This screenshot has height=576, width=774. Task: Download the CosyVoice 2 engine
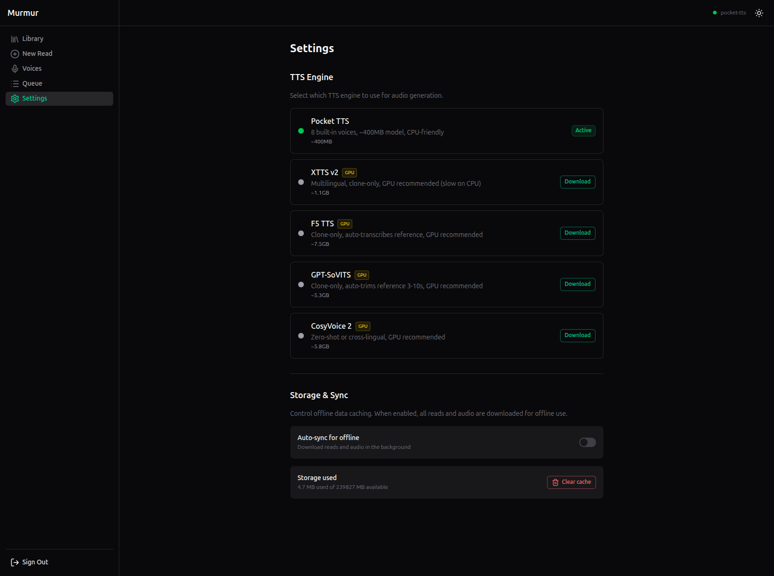coord(577,335)
